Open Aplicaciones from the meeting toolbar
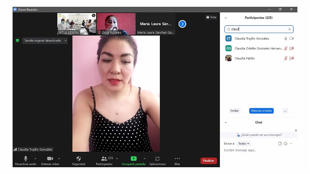Viewport: 310px width, 174px height. pyautogui.click(x=157, y=159)
